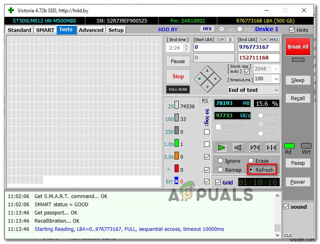Screen dimensions: 320x244
Task: Click the random-access butterfly scan icon marked with ?
Action: (255, 148)
